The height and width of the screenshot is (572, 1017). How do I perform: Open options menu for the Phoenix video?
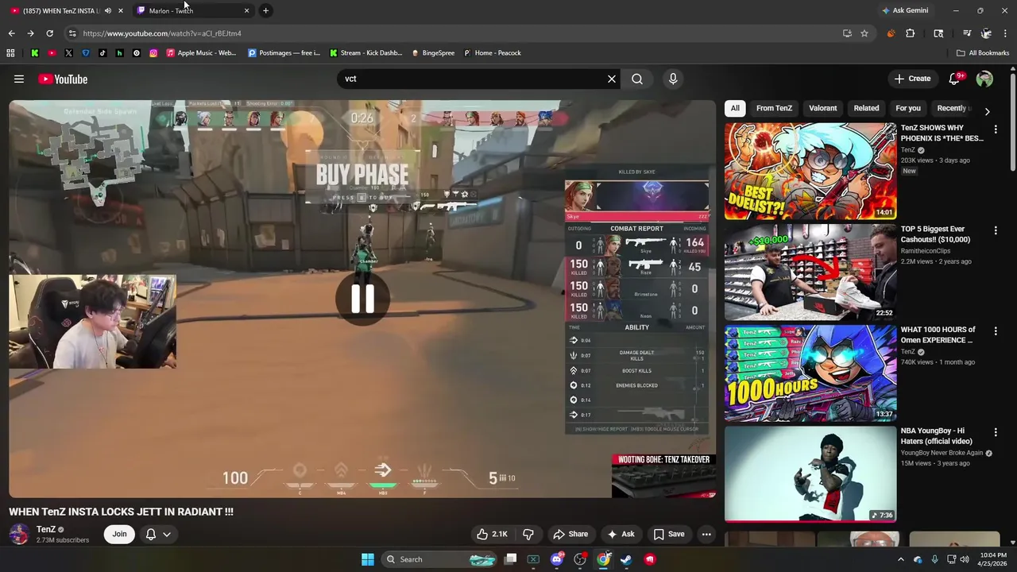coord(996,129)
